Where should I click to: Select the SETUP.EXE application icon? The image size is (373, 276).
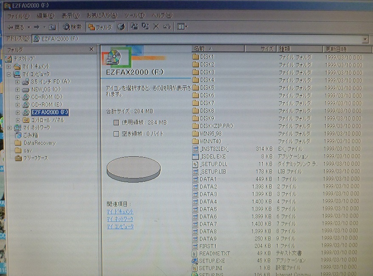195,261
